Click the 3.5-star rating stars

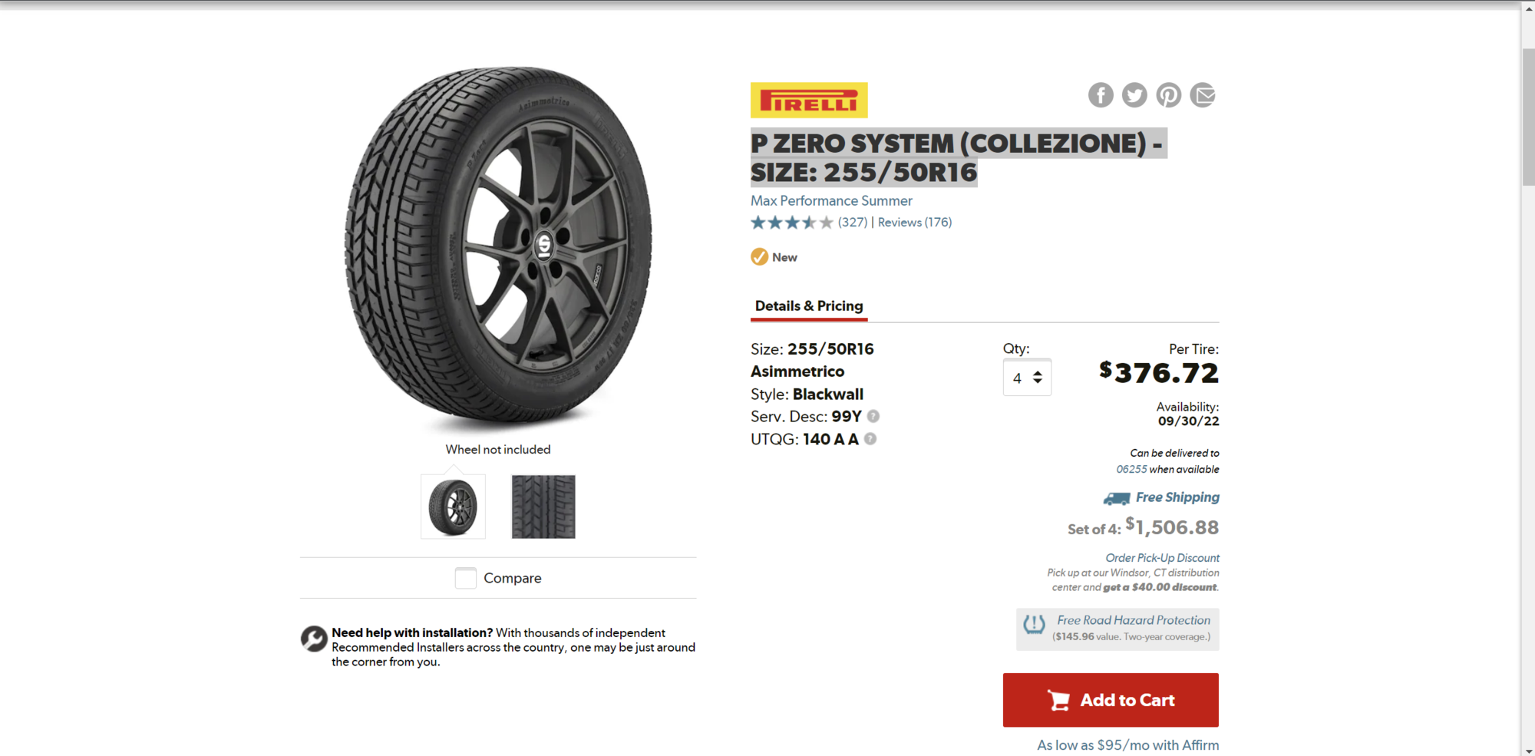click(791, 222)
